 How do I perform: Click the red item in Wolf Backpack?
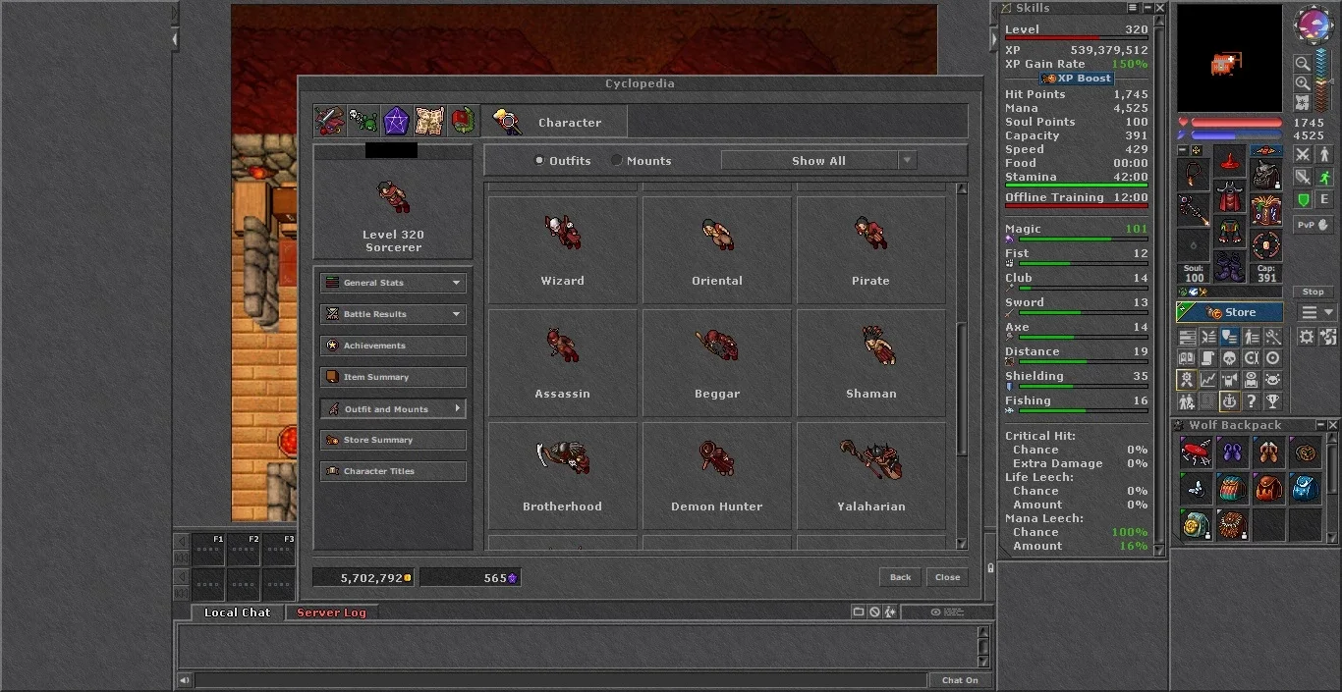point(1196,452)
